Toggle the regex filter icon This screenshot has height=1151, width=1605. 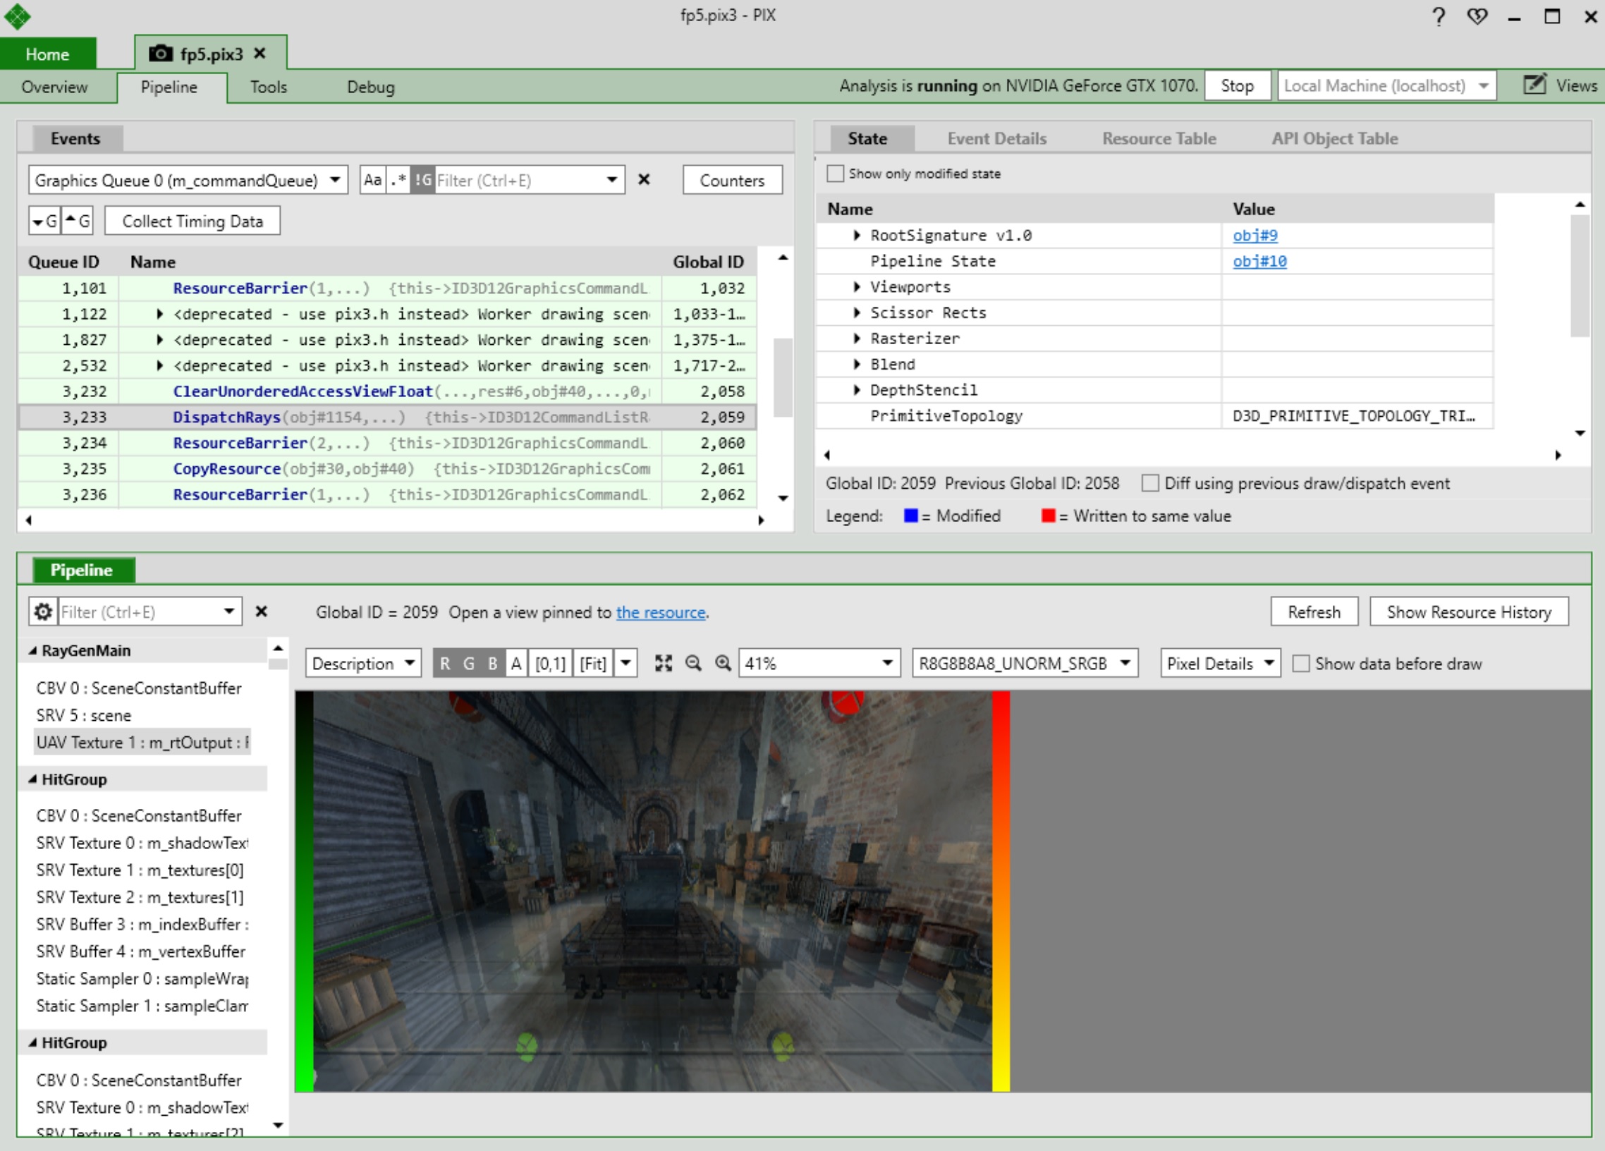point(398,180)
